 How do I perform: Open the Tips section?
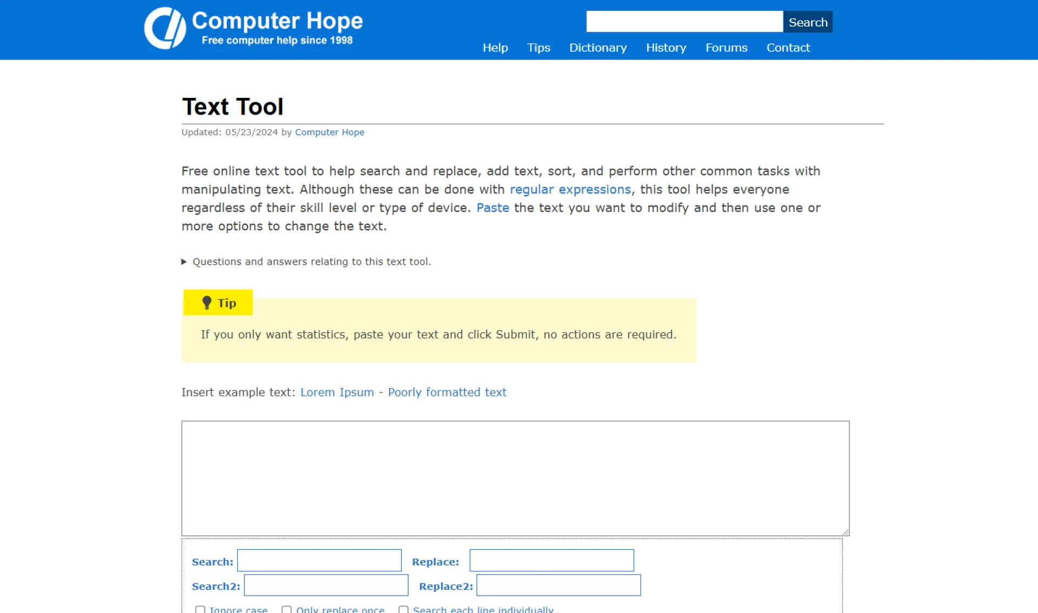[538, 48]
